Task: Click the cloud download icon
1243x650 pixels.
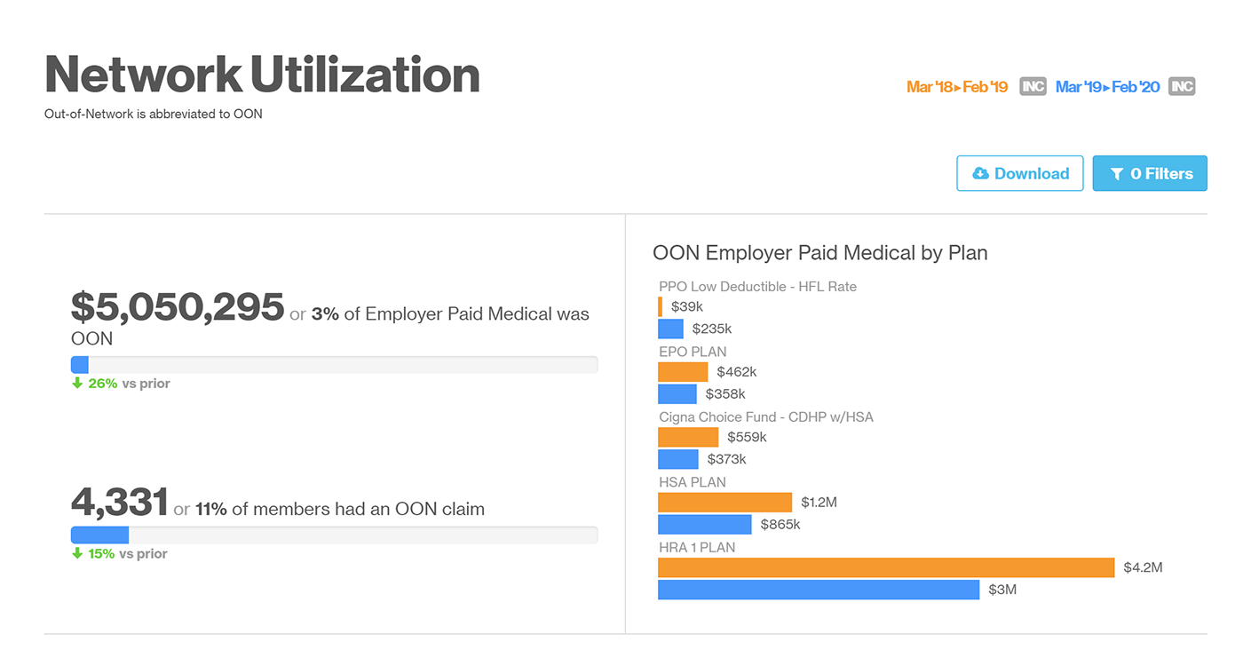Action: click(x=981, y=174)
